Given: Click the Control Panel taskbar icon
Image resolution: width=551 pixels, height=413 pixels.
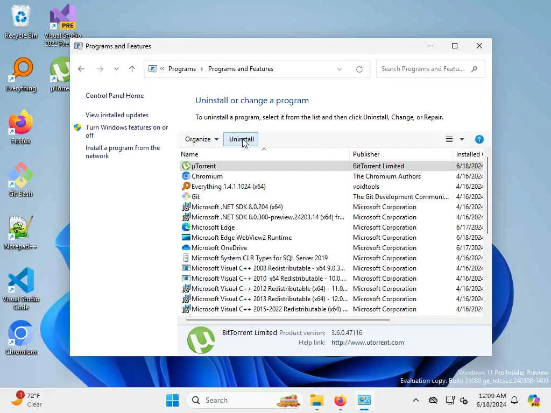Looking at the screenshot, I should [364, 400].
